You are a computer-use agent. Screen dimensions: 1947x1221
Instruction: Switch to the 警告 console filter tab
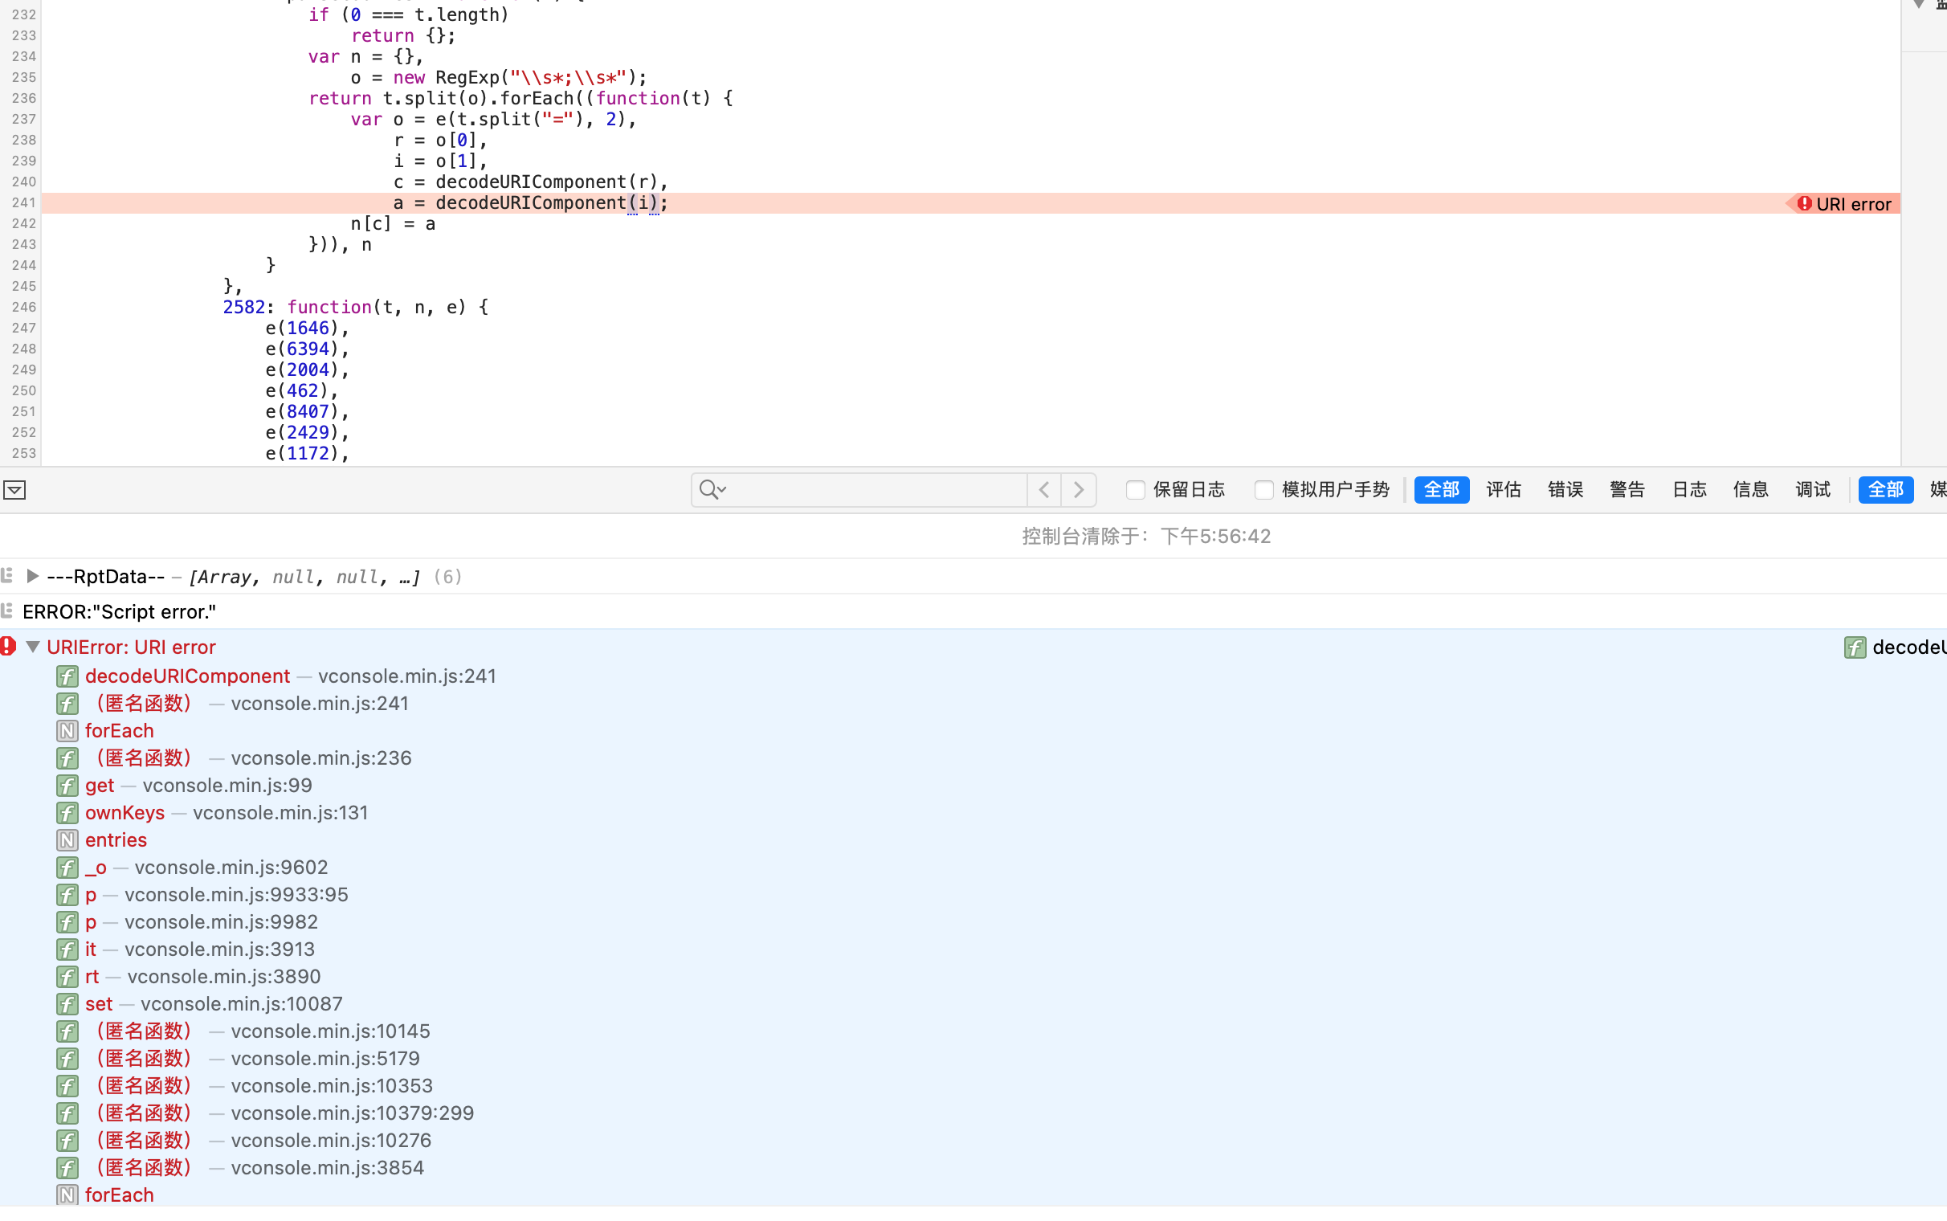click(x=1627, y=489)
